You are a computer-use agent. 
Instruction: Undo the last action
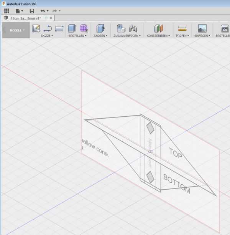point(43,11)
